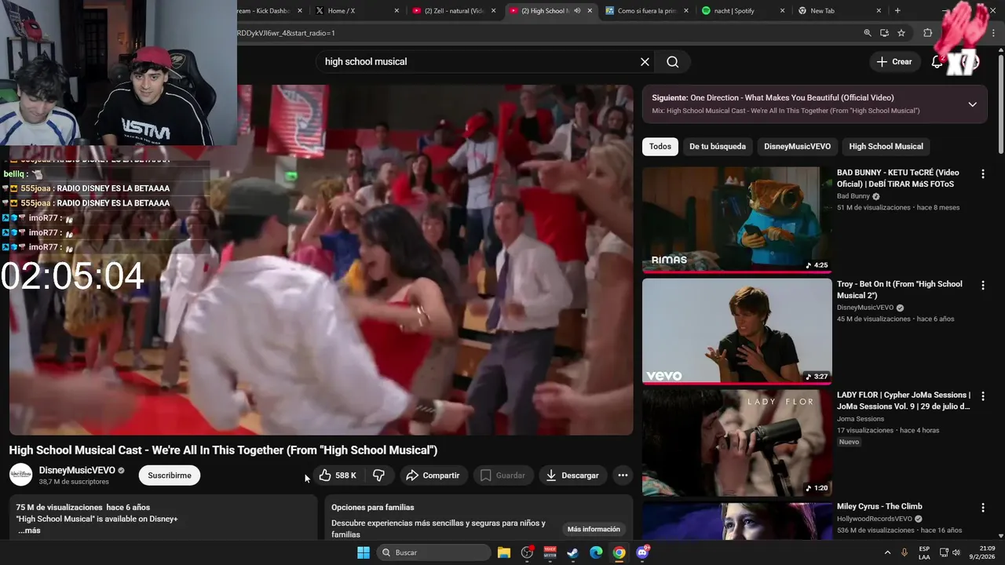Open Steam from the taskbar

[x=573, y=552]
